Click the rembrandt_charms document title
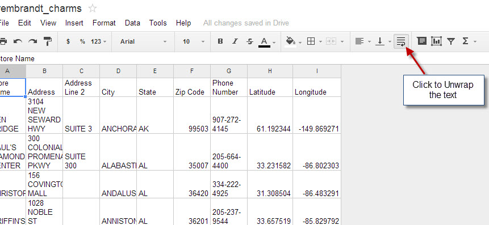The image size is (489, 225). (41, 9)
